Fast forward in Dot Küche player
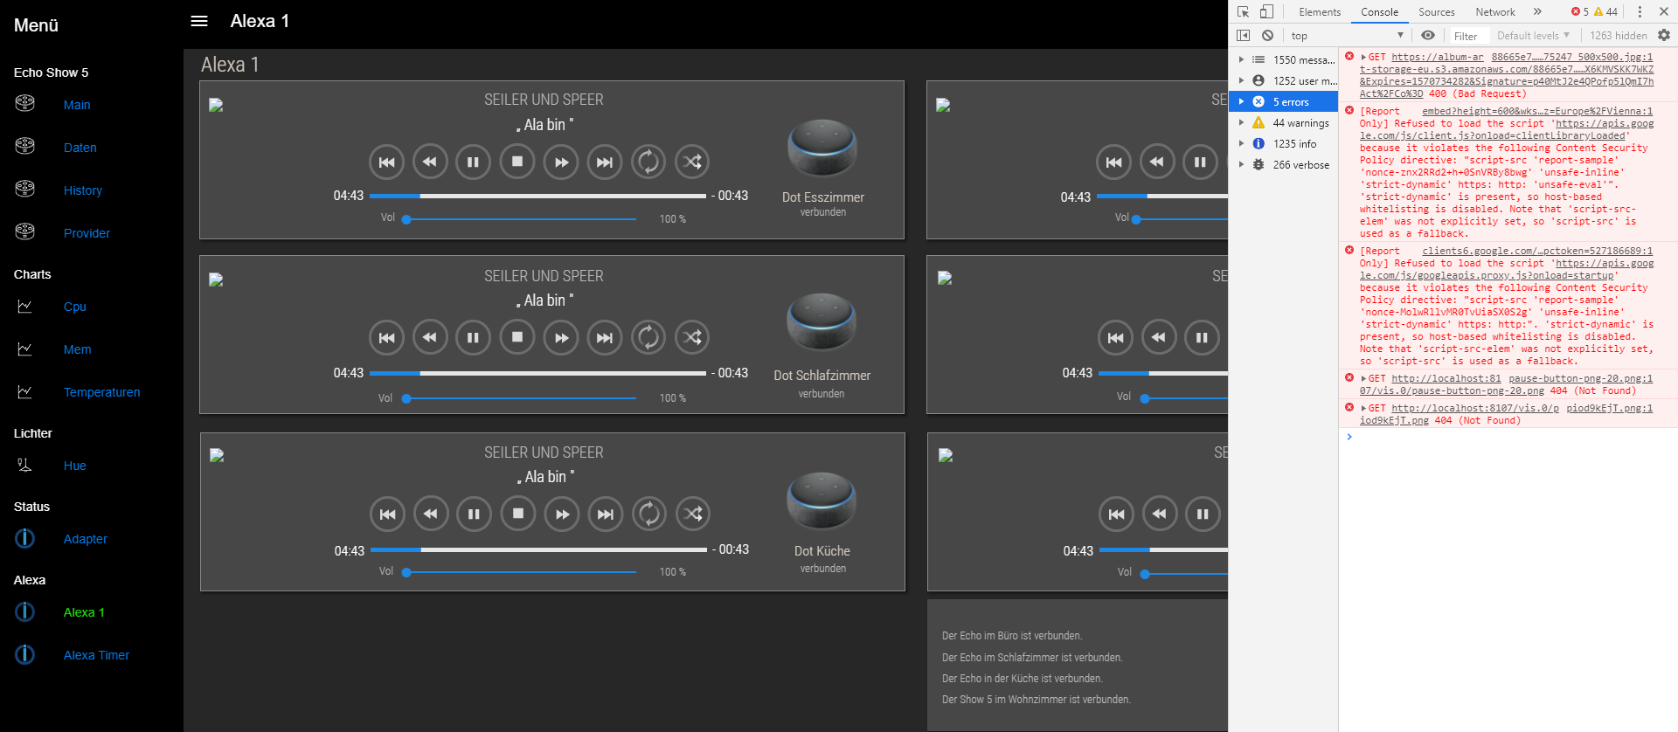 [x=562, y=514]
